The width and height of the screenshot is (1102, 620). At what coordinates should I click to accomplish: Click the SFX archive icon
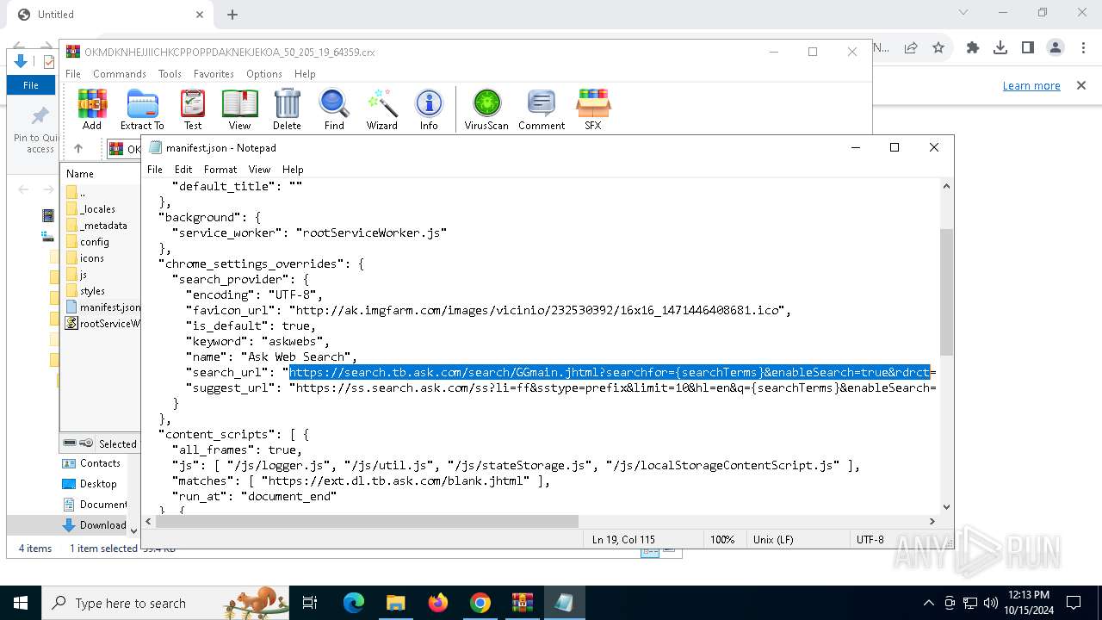coord(593,109)
